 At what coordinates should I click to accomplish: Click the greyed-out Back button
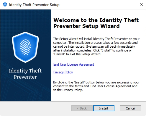pos(82,108)
